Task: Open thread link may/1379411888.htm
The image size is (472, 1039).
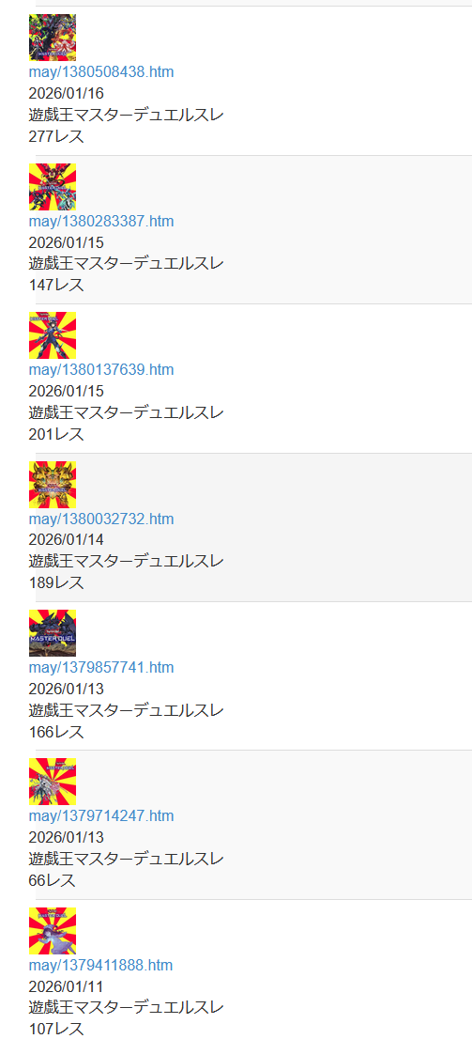Action: pos(100,965)
